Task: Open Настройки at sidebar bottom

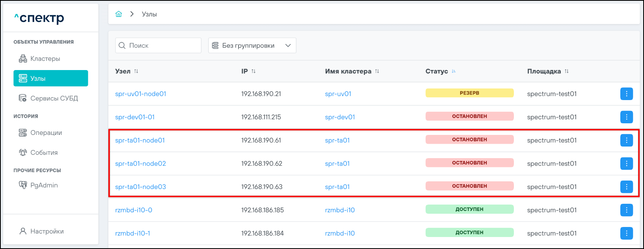Action: 47,231
